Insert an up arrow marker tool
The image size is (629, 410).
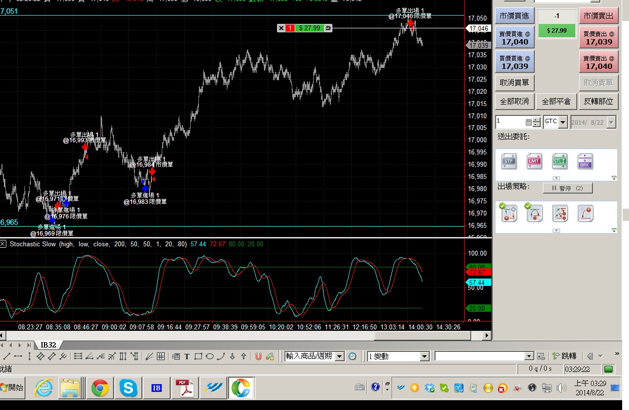pos(243,356)
